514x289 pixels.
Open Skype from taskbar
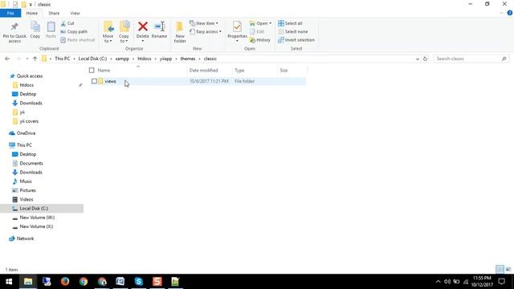coord(139,282)
